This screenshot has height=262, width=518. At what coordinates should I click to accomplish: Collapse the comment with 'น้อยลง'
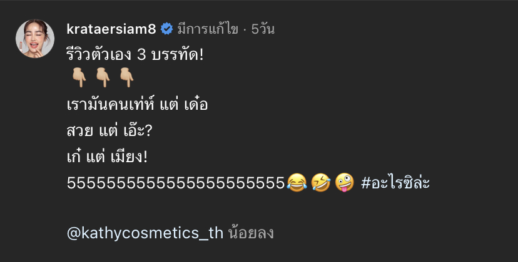251,233
